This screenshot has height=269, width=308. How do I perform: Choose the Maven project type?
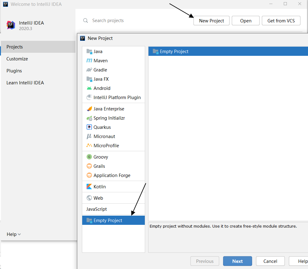pyautogui.click(x=114, y=61)
